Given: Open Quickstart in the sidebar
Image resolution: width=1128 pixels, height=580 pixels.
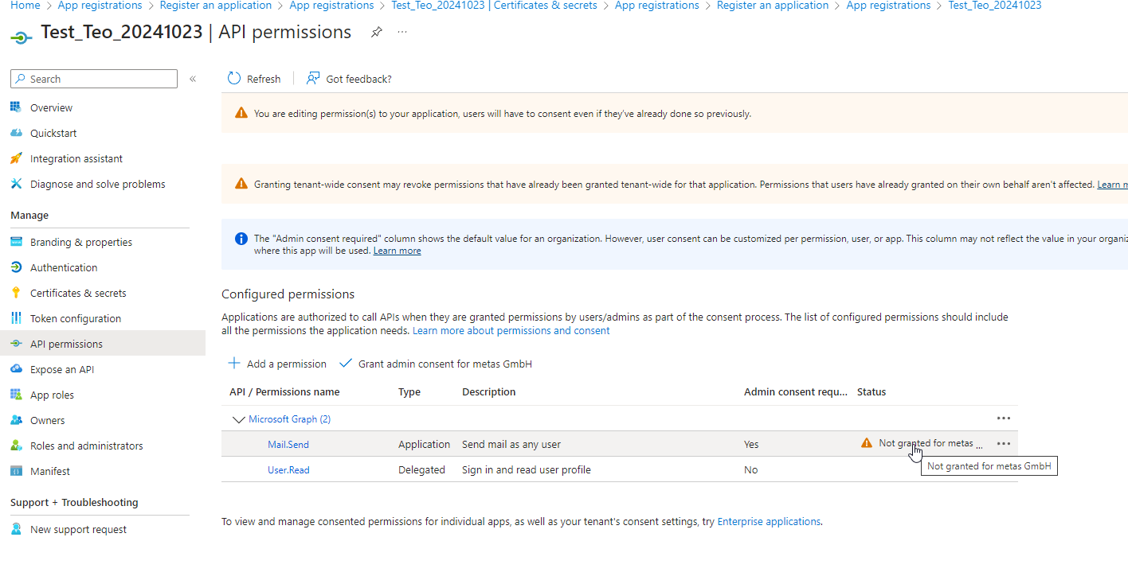Looking at the screenshot, I should (53, 133).
